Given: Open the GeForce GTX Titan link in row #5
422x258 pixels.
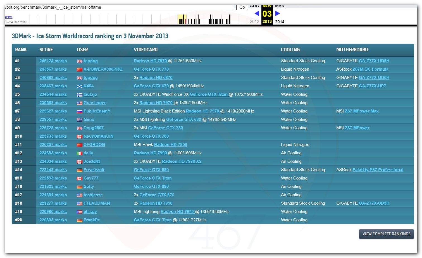Looking at the screenshot, I should (x=209, y=94).
